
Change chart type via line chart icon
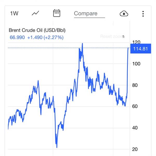35,14
